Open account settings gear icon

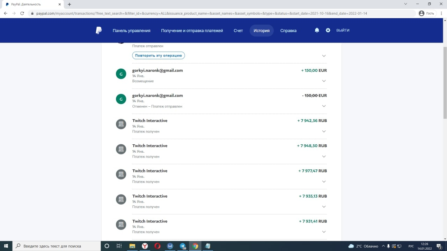point(328,30)
